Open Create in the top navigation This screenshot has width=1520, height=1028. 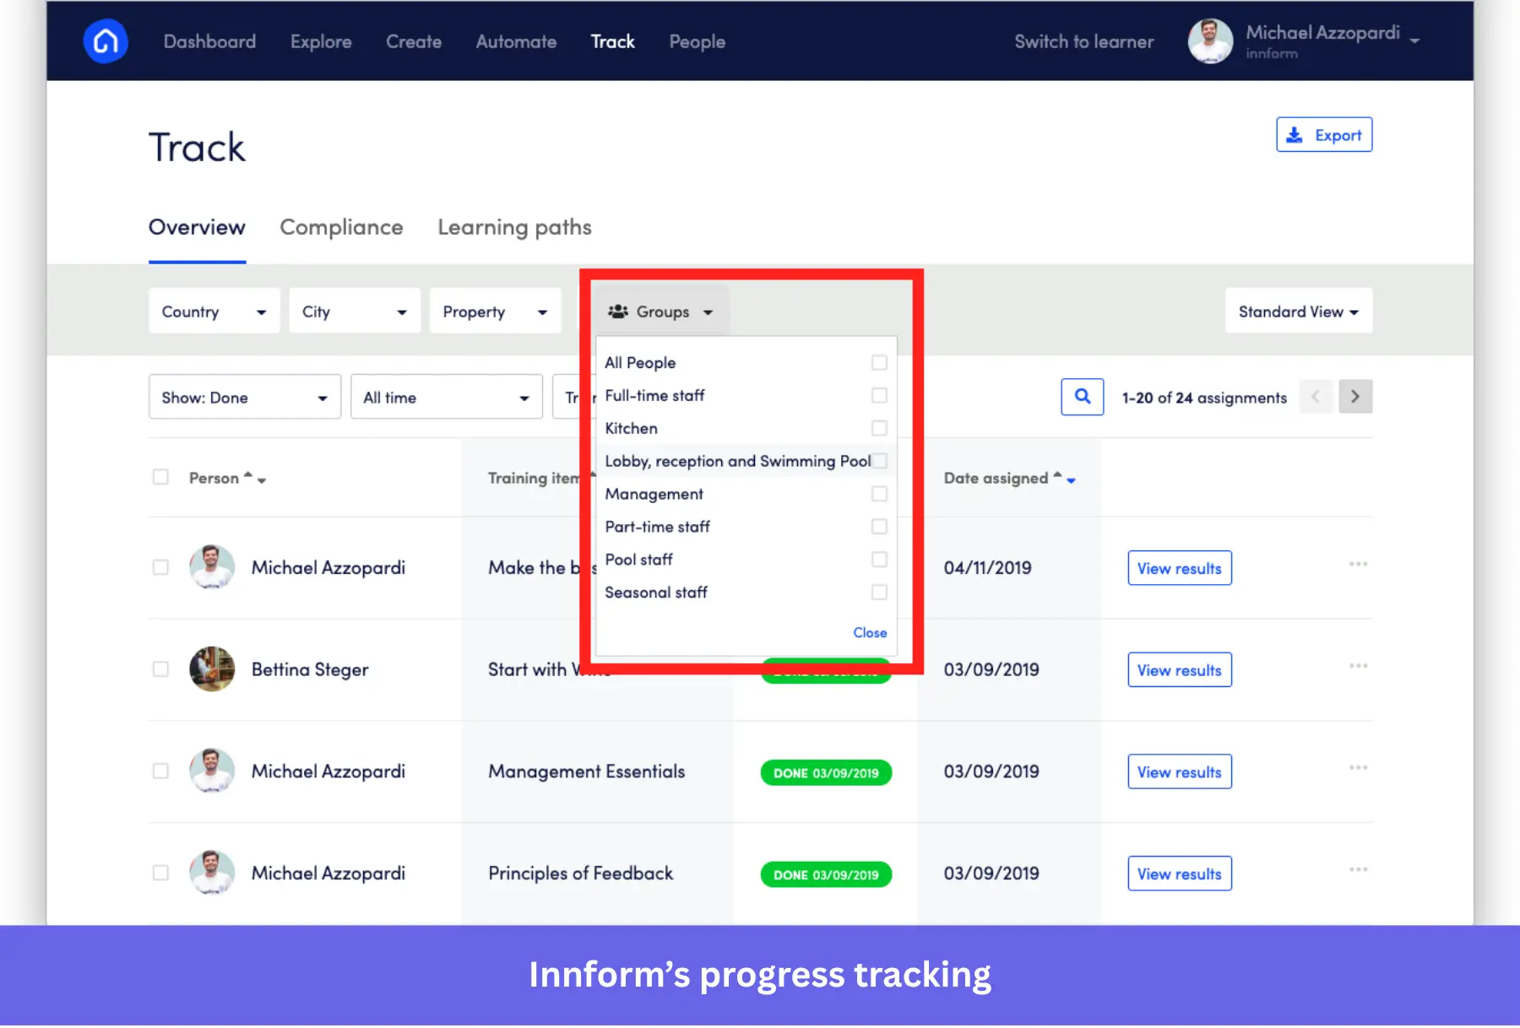[x=414, y=41]
